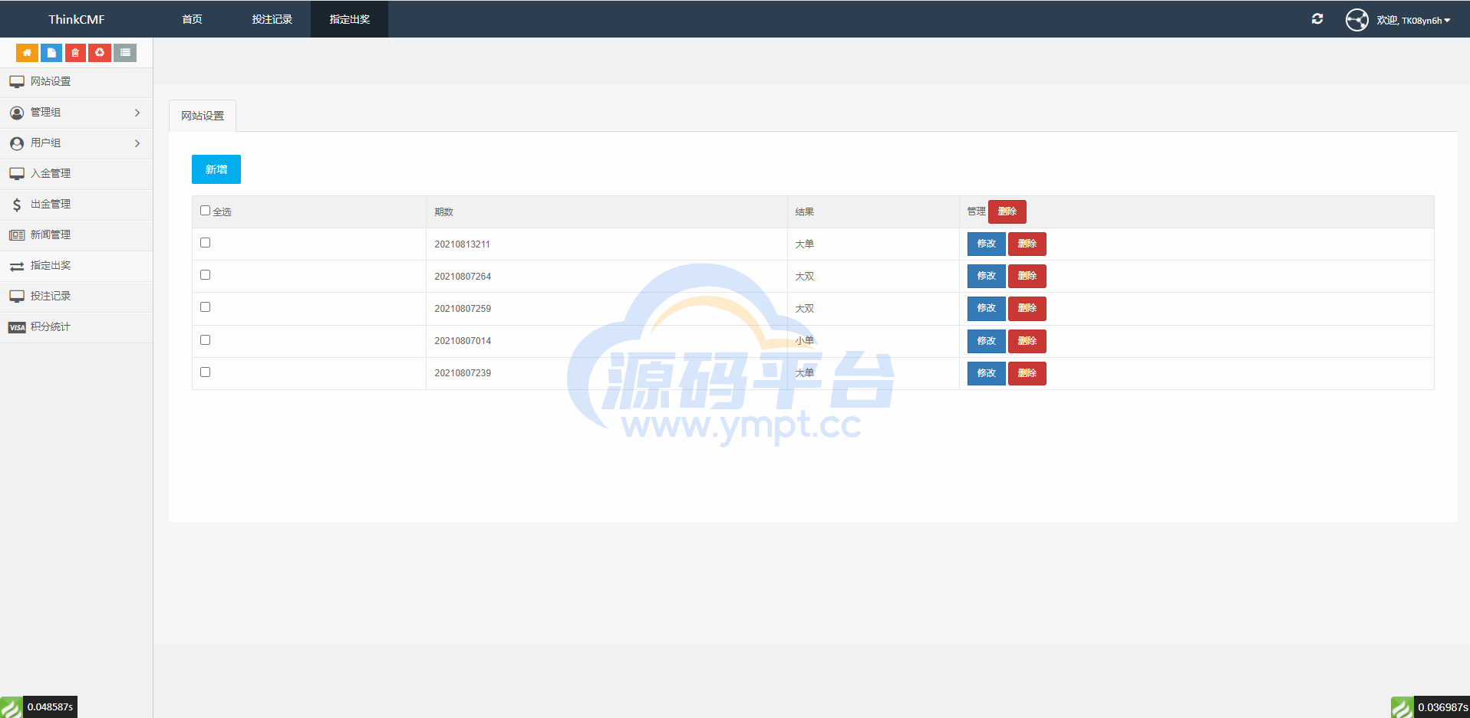Click 删除 for row 20210807239

pyautogui.click(x=1027, y=373)
